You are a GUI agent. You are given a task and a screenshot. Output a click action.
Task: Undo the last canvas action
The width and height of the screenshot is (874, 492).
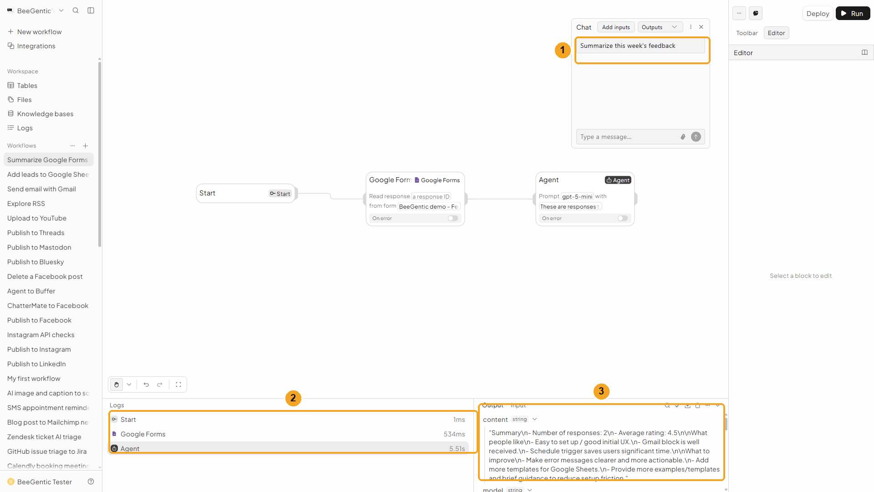point(146,384)
